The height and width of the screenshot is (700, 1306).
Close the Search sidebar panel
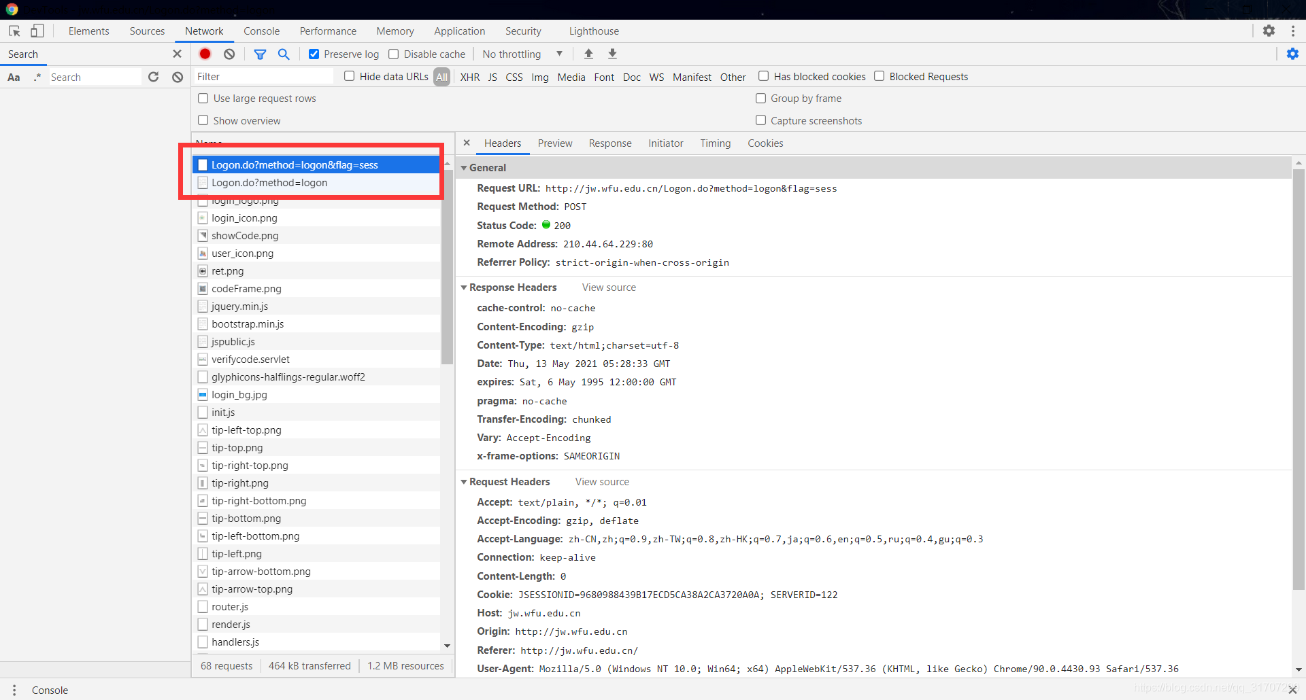(178, 54)
